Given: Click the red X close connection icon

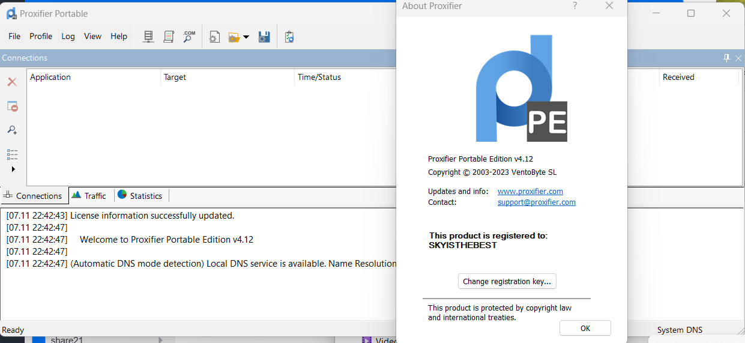Looking at the screenshot, I should pyautogui.click(x=12, y=82).
